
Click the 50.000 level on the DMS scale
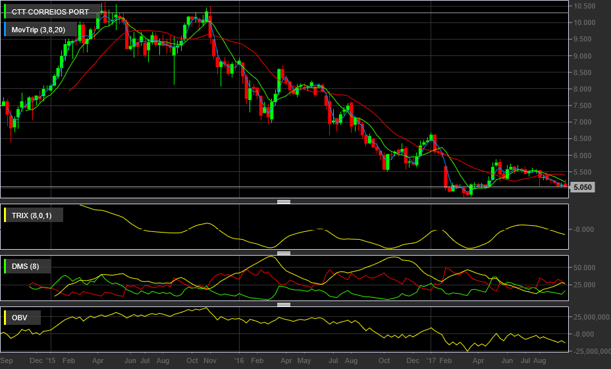tap(585, 268)
